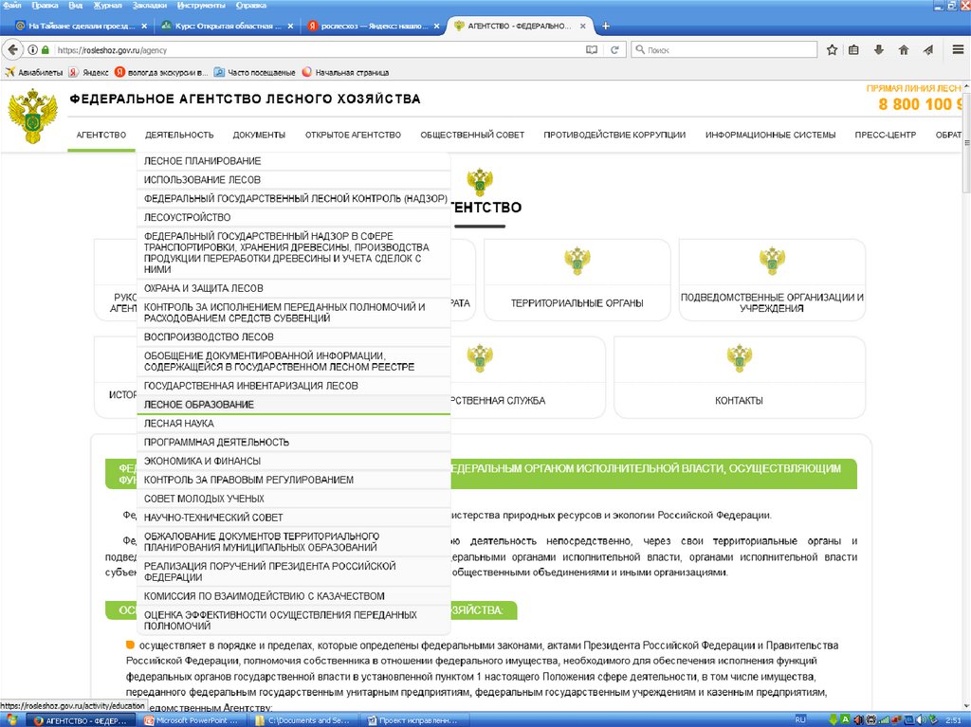The width and height of the screenshot is (971, 727).
Task: Click the send/share paper plane icon
Action: coord(928,50)
